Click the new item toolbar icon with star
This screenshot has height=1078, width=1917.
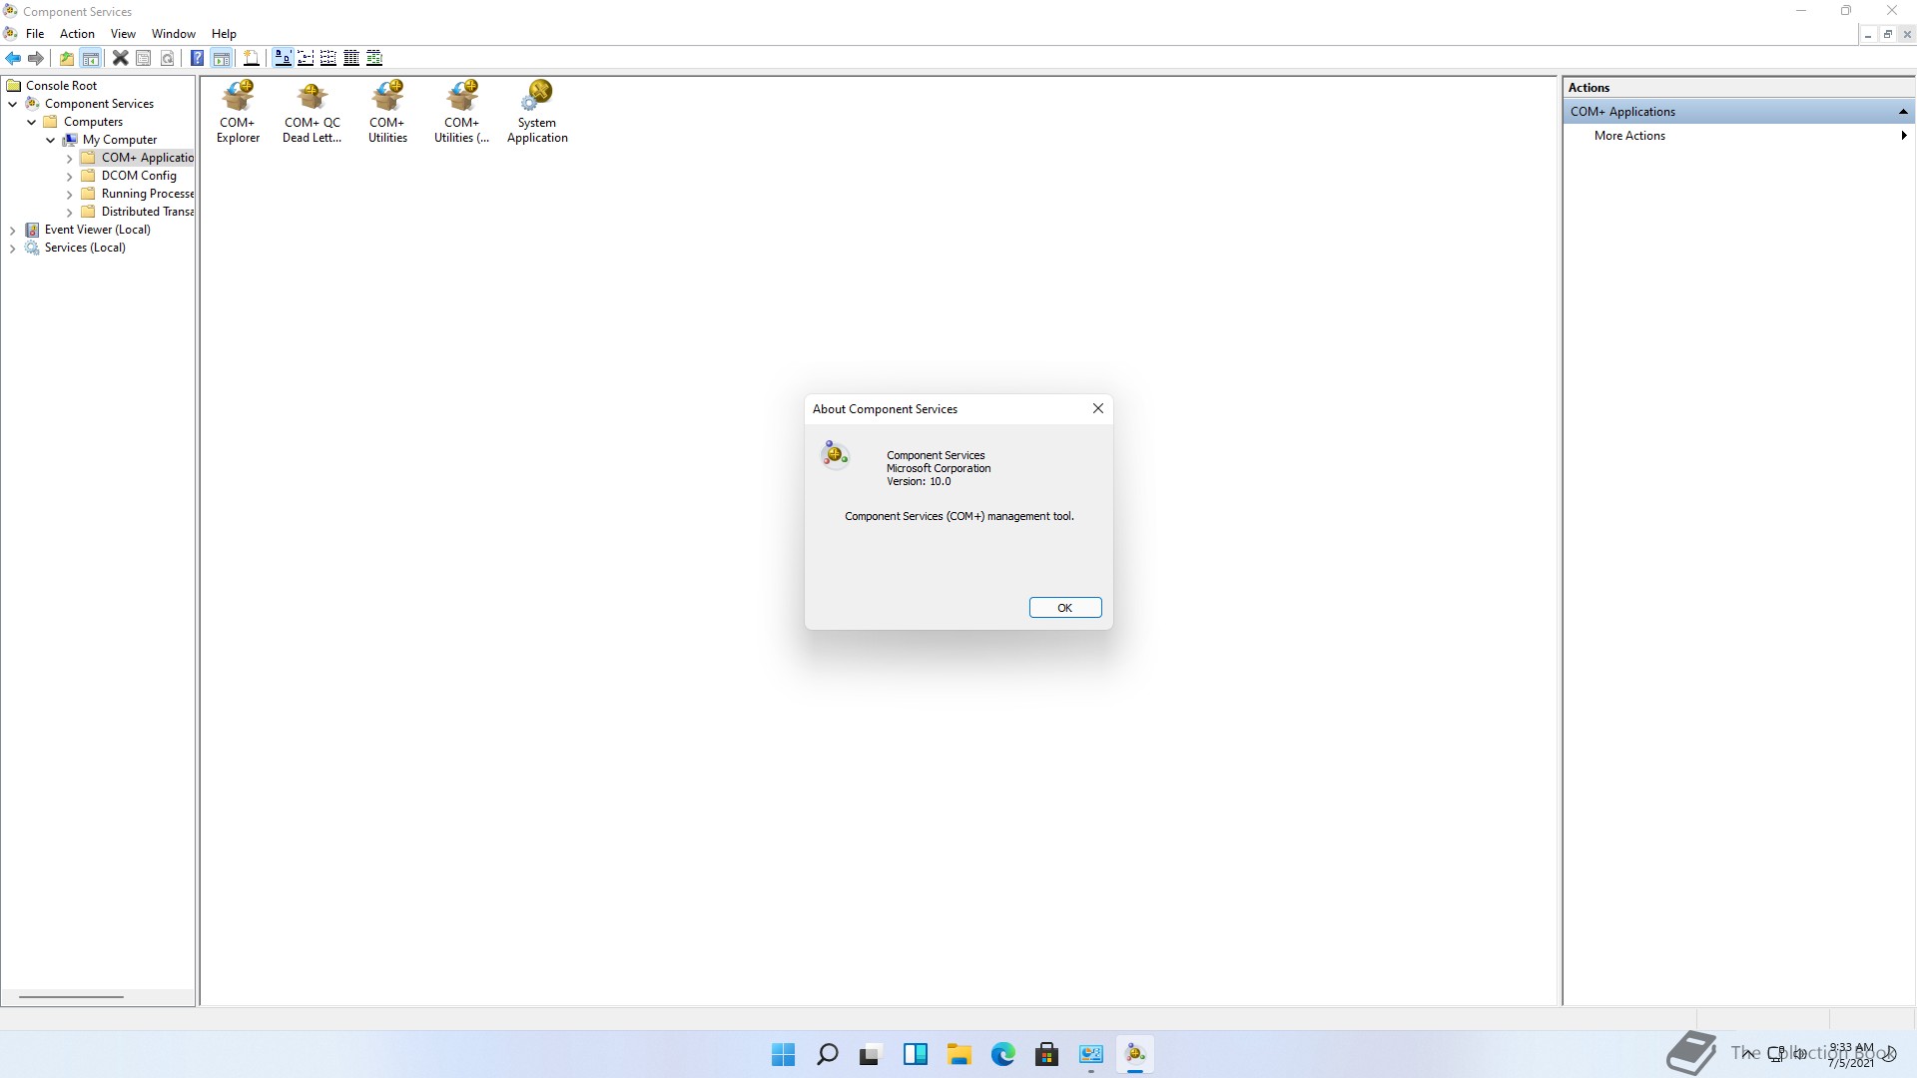pos(252,58)
